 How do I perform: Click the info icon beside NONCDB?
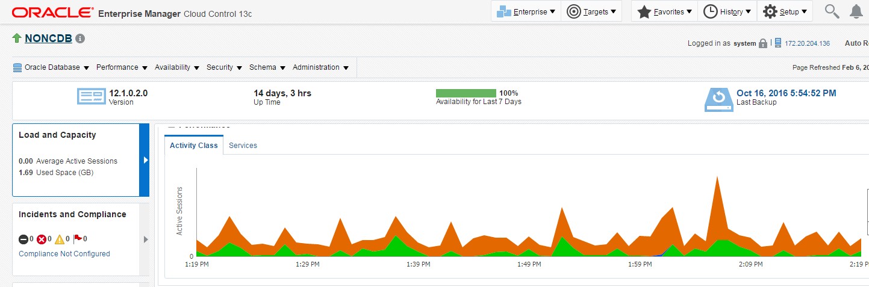click(80, 39)
